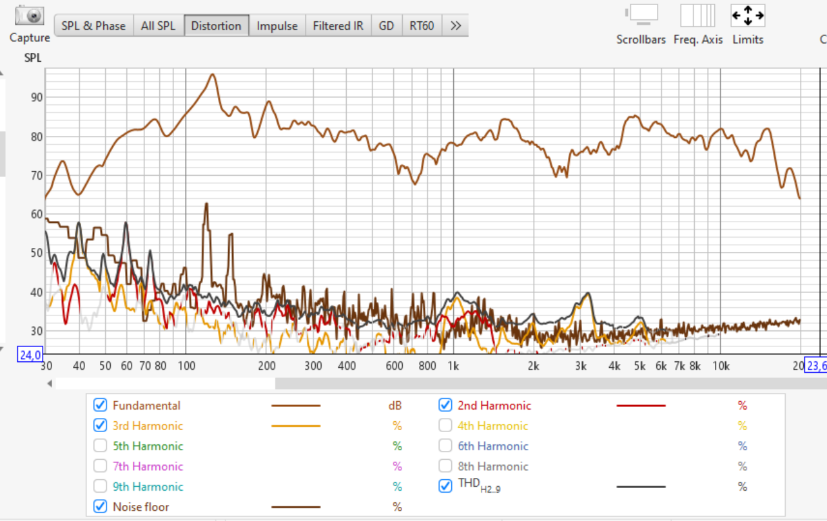
Task: Enable the 5th Harmonic checkbox
Action: click(100, 446)
